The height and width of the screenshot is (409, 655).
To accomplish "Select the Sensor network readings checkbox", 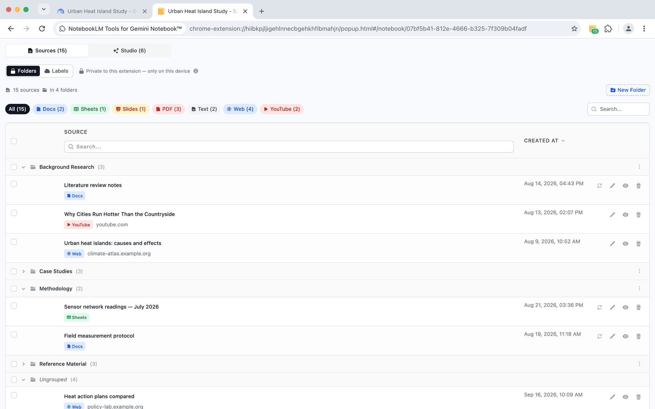I will [14, 306].
